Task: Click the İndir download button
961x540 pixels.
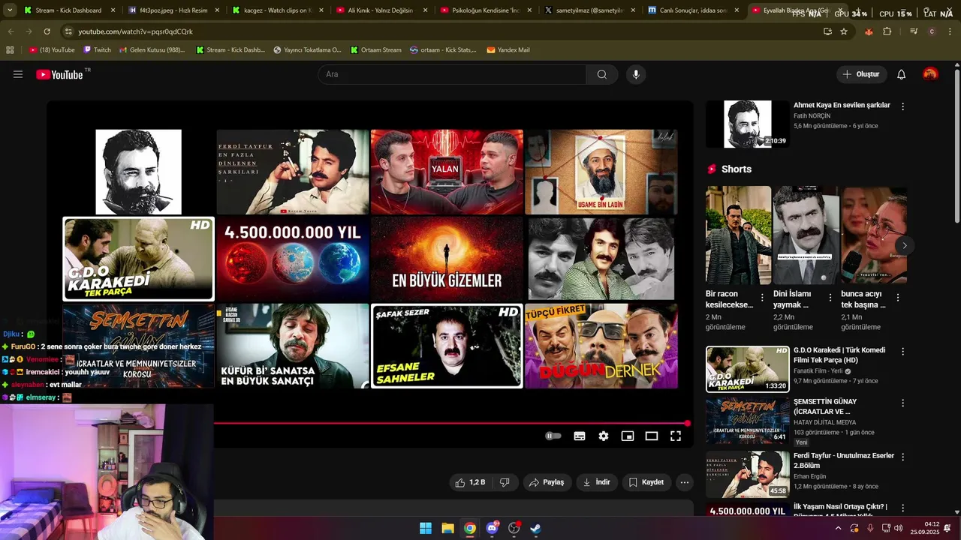Action: click(x=597, y=482)
